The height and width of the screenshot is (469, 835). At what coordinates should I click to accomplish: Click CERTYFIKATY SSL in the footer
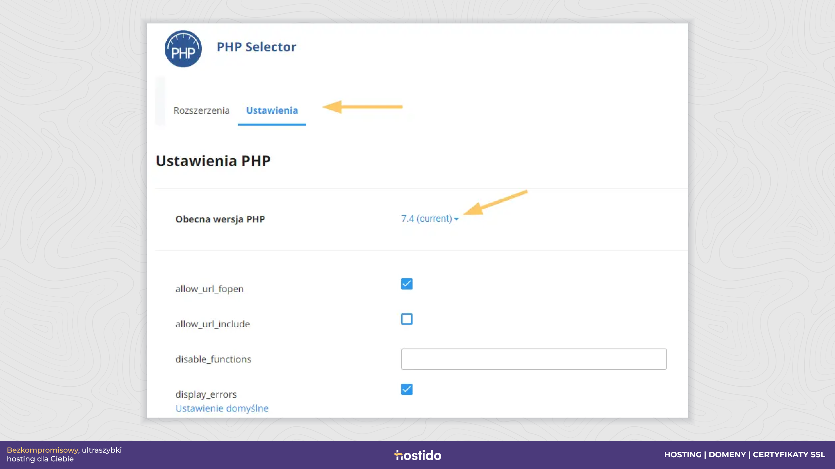click(x=789, y=455)
